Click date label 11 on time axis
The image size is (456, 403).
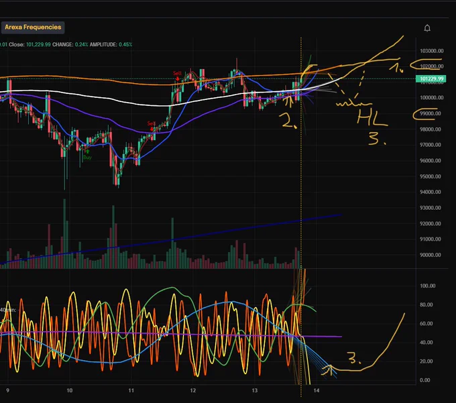click(131, 390)
